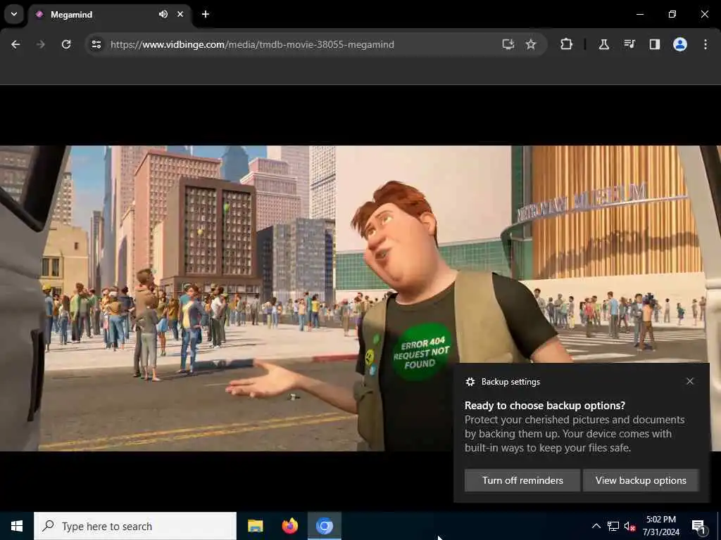Open the clock showing 5:02 PM
Screen dimensions: 721x540
click(660, 526)
